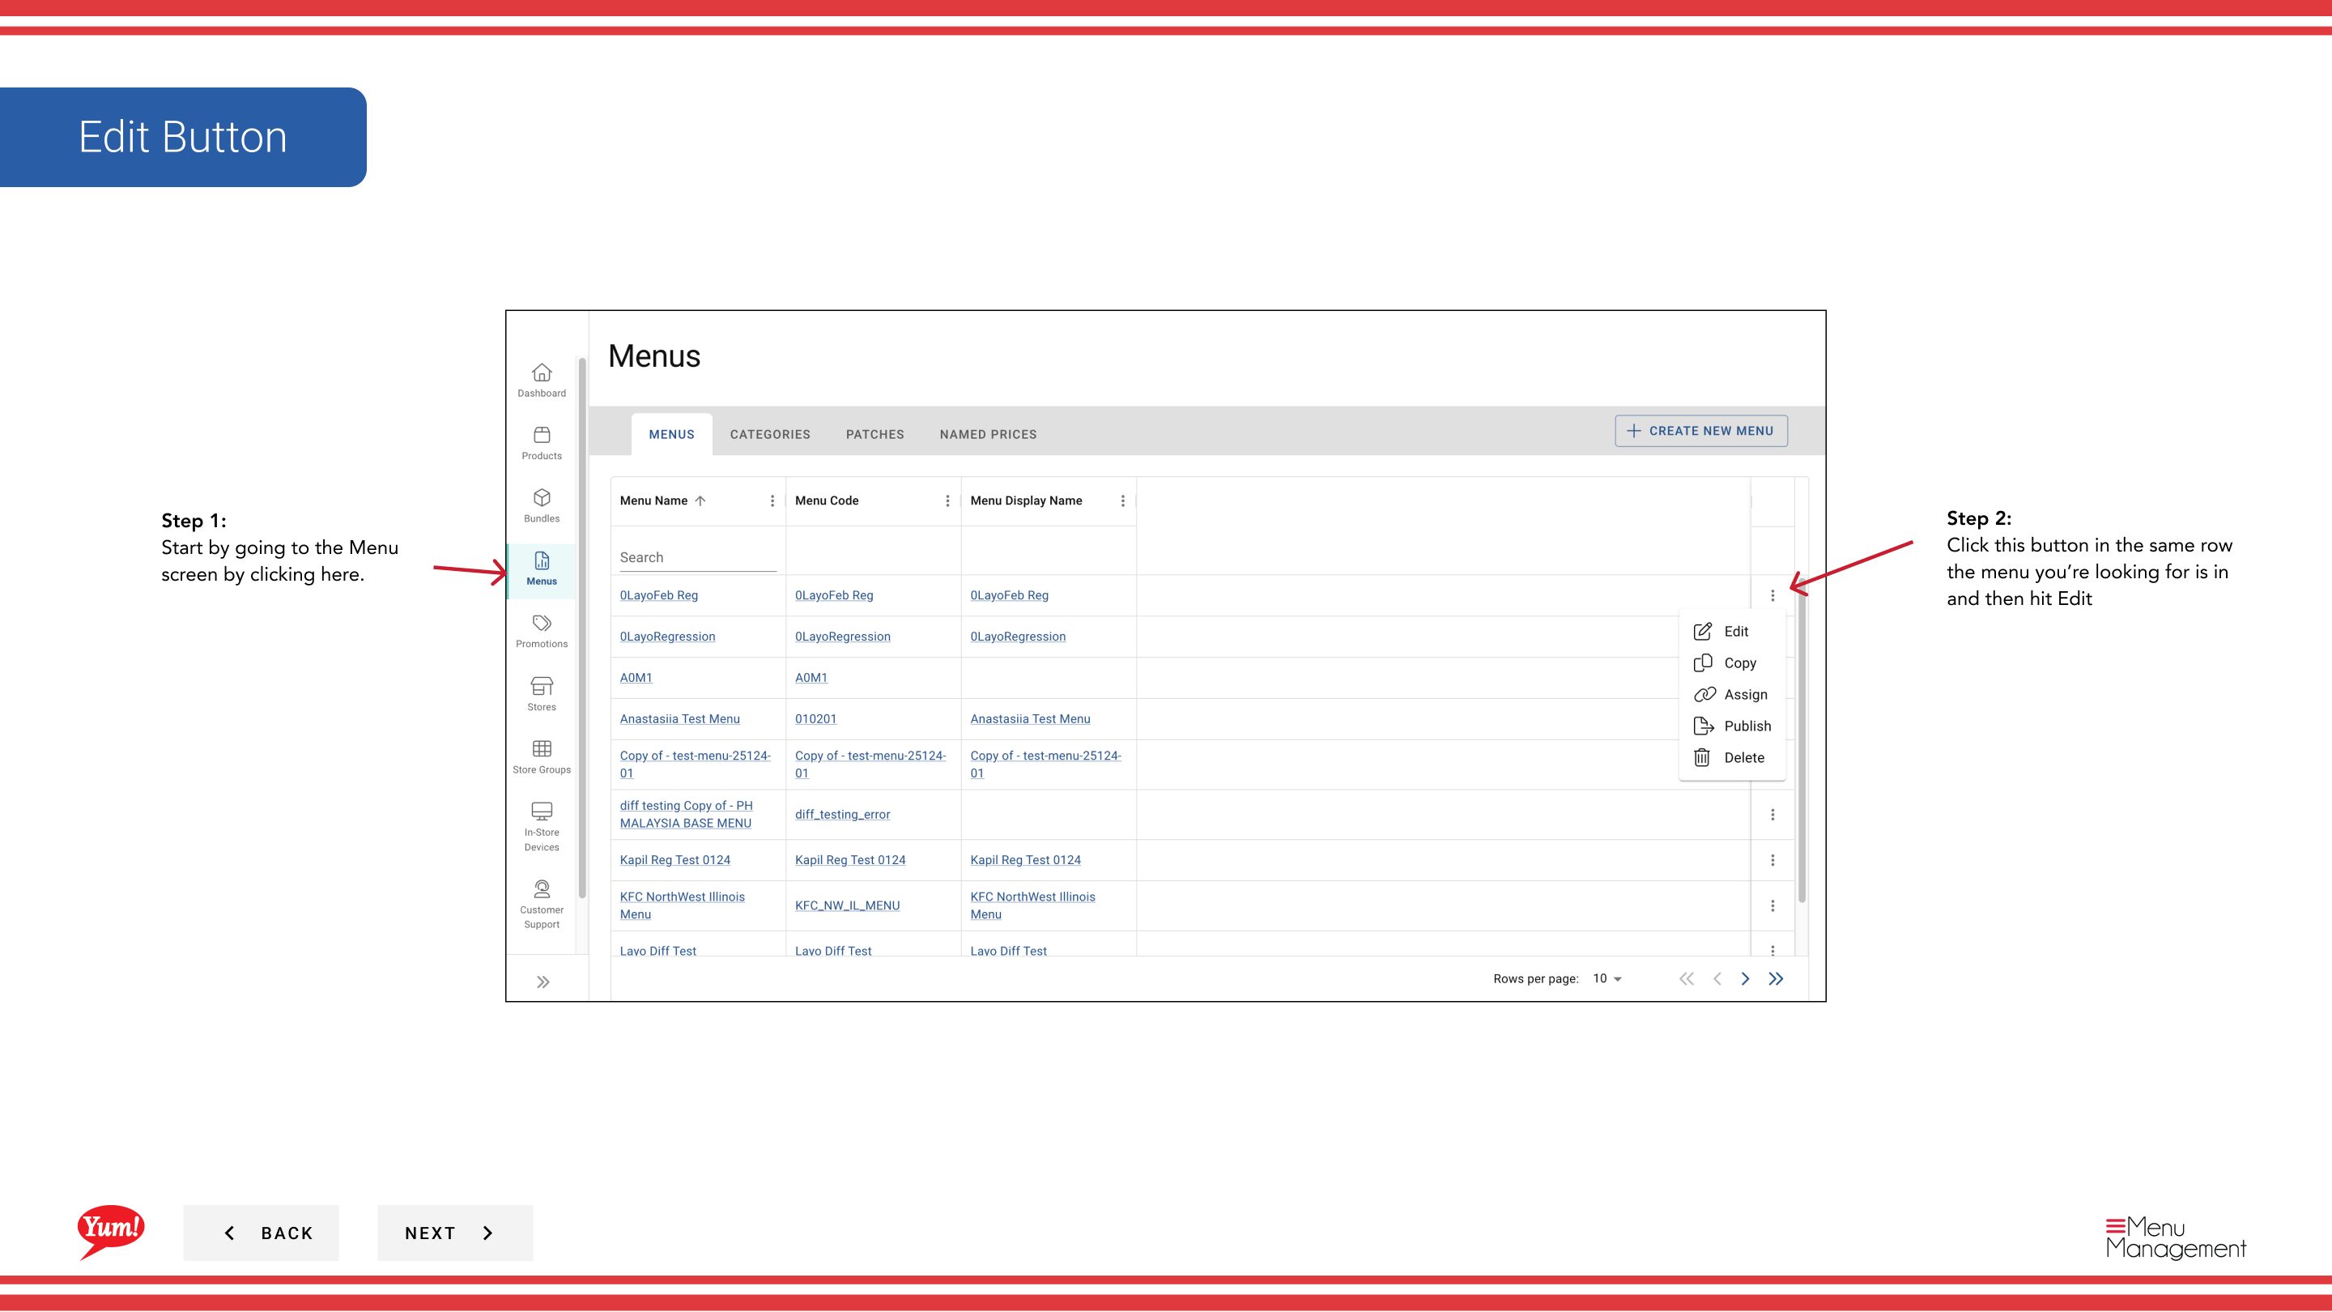2332x1312 pixels.
Task: Click the NEXT navigation button
Action: [x=454, y=1233]
